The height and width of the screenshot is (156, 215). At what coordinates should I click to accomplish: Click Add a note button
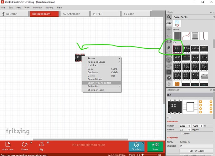(x=8, y=146)
